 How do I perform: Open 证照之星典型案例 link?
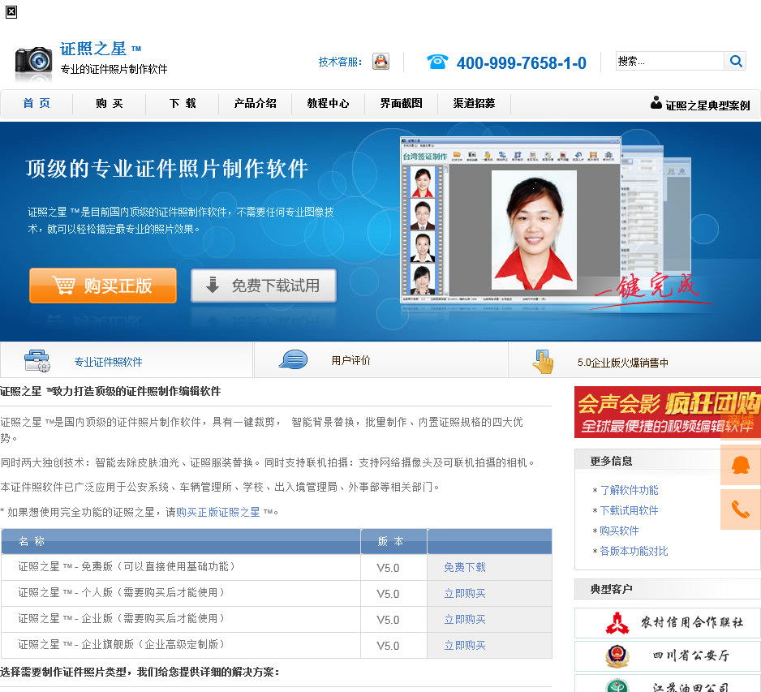pos(707,105)
